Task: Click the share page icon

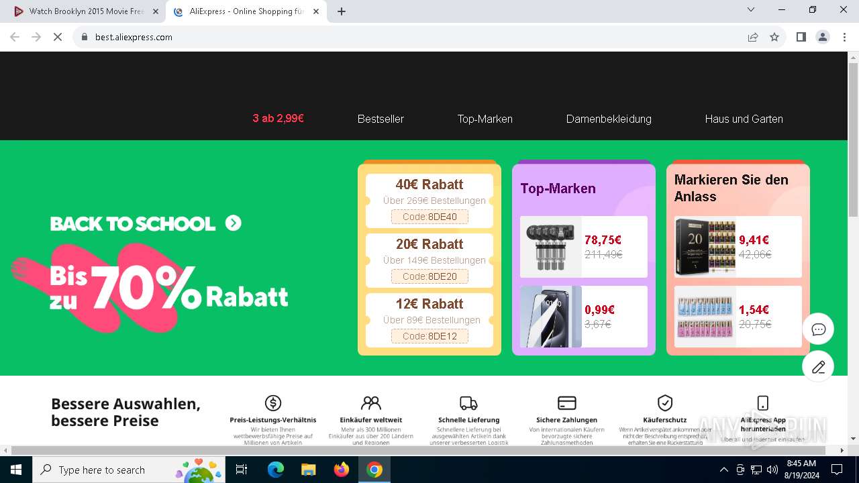Action: click(753, 37)
